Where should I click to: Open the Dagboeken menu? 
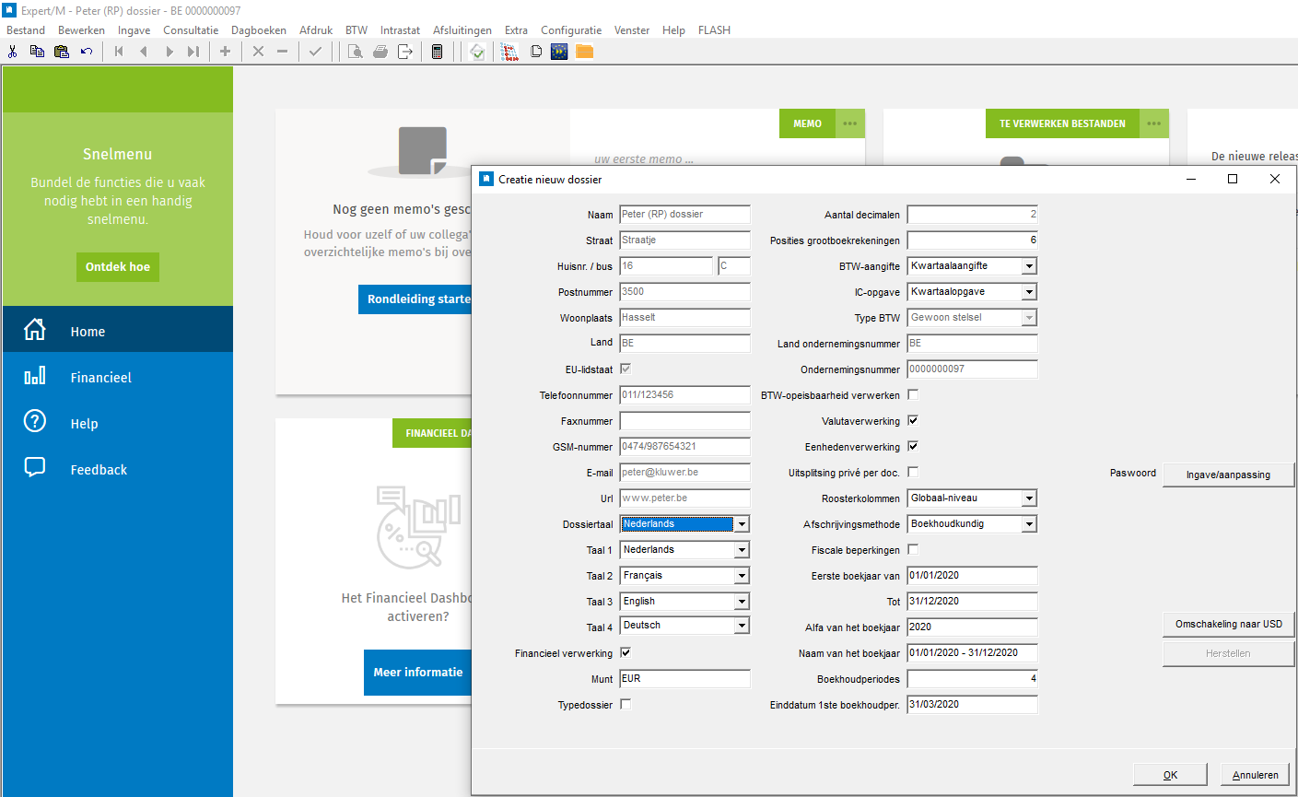(258, 30)
